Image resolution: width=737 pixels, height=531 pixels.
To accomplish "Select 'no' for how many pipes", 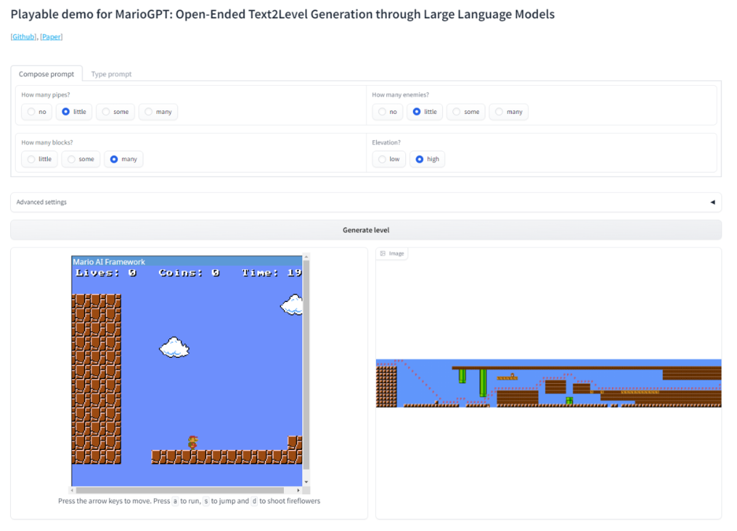I will pos(37,112).
